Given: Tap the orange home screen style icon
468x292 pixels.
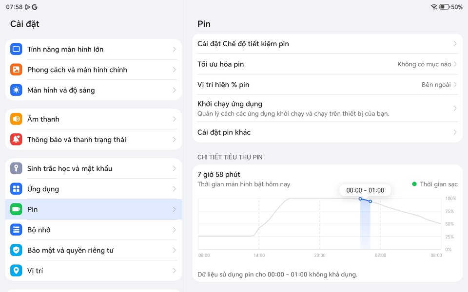Looking at the screenshot, I should pos(16,70).
